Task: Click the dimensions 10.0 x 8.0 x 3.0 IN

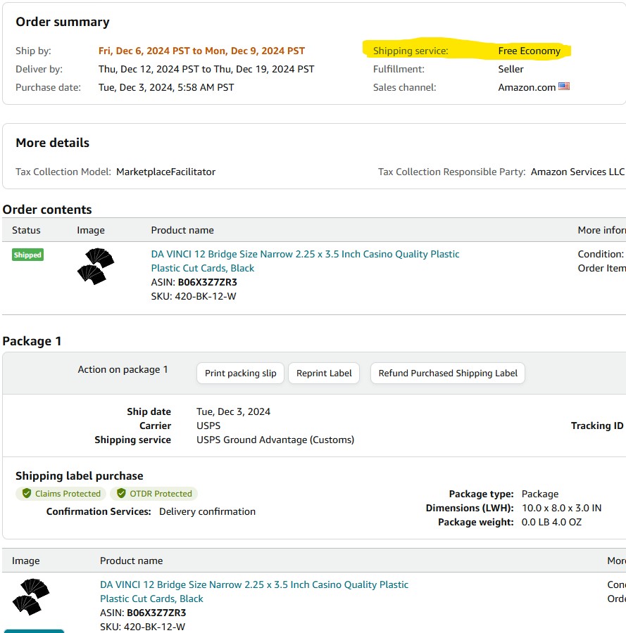Action: [x=561, y=508]
